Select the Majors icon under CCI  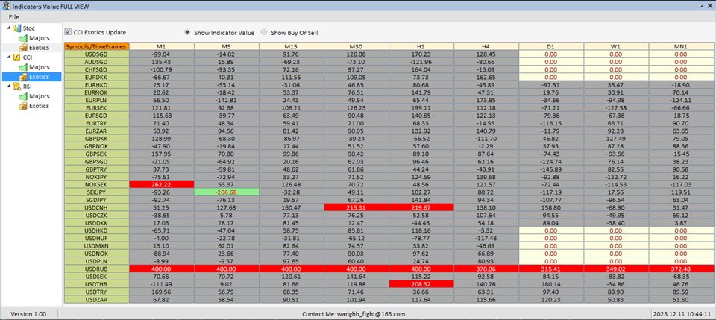(23, 67)
